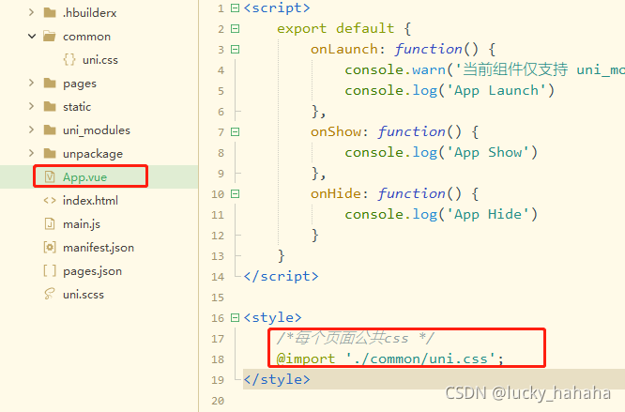Click the common open-folder icon
Image resolution: width=625 pixels, height=412 pixels.
tap(50, 37)
